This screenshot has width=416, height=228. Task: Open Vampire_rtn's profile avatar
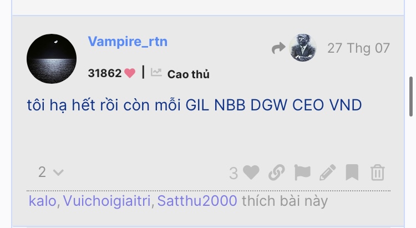pos(52,59)
